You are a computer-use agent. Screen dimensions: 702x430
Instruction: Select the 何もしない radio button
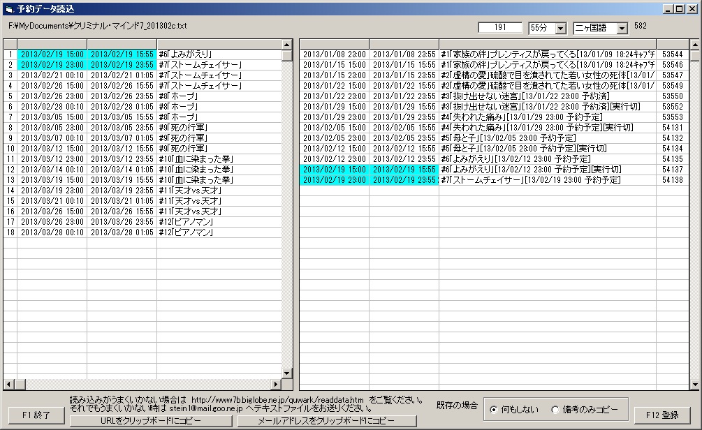click(495, 410)
